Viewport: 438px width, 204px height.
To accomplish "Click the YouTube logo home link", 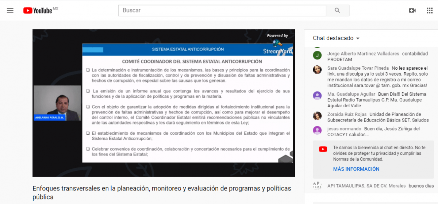I will (38, 11).
